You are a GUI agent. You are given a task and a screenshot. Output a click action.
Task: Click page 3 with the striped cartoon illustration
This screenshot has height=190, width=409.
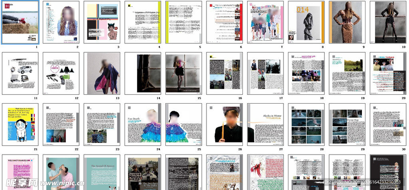102,22
